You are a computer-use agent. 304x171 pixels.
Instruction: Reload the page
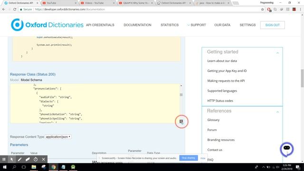pos(15,9)
